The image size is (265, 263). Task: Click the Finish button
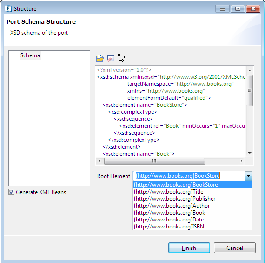(189, 248)
